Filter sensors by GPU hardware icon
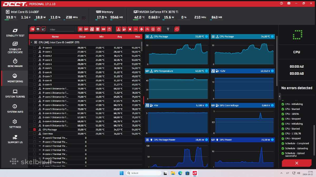 pos(86,29)
